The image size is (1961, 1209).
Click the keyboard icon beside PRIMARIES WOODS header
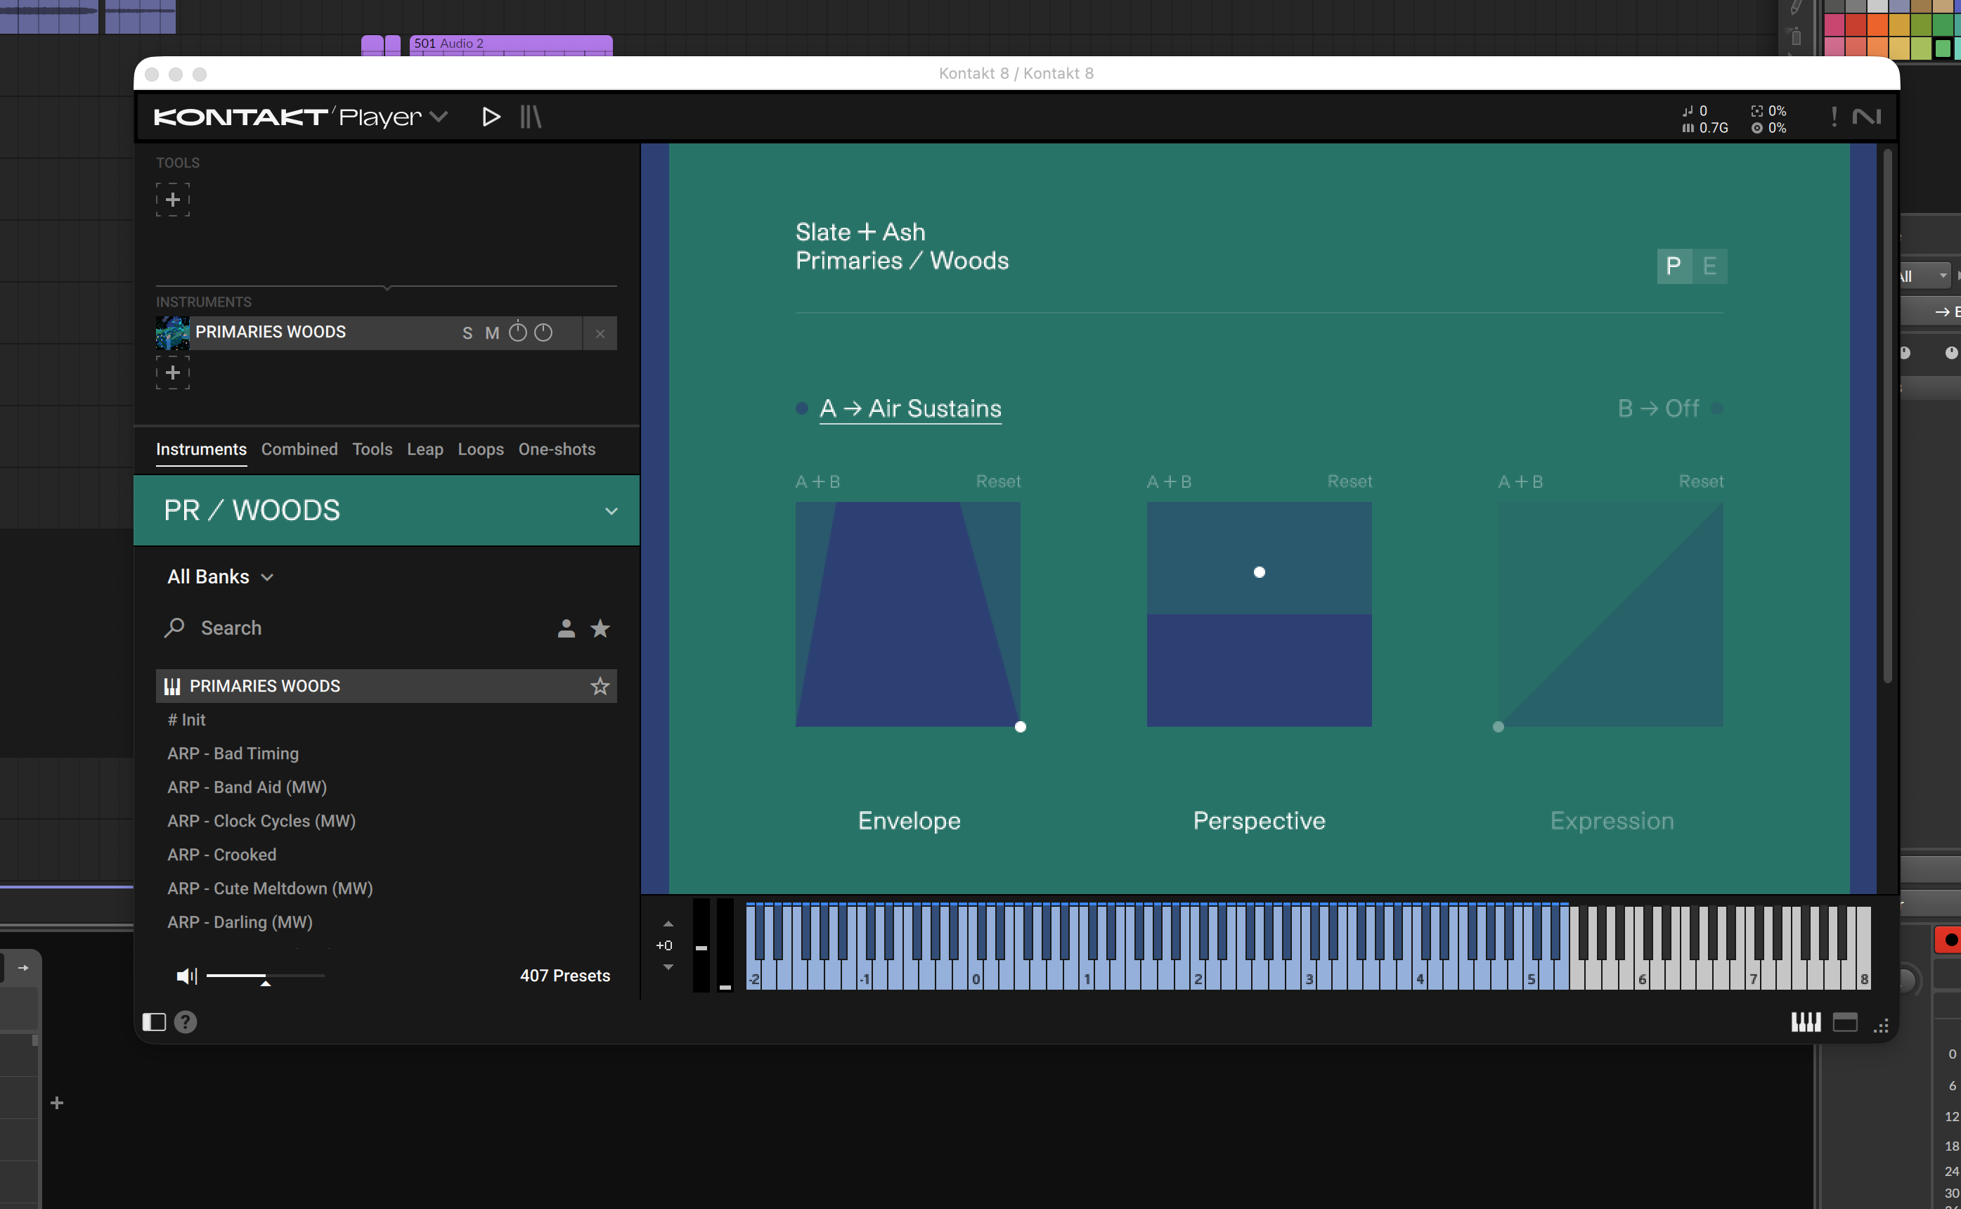(173, 687)
